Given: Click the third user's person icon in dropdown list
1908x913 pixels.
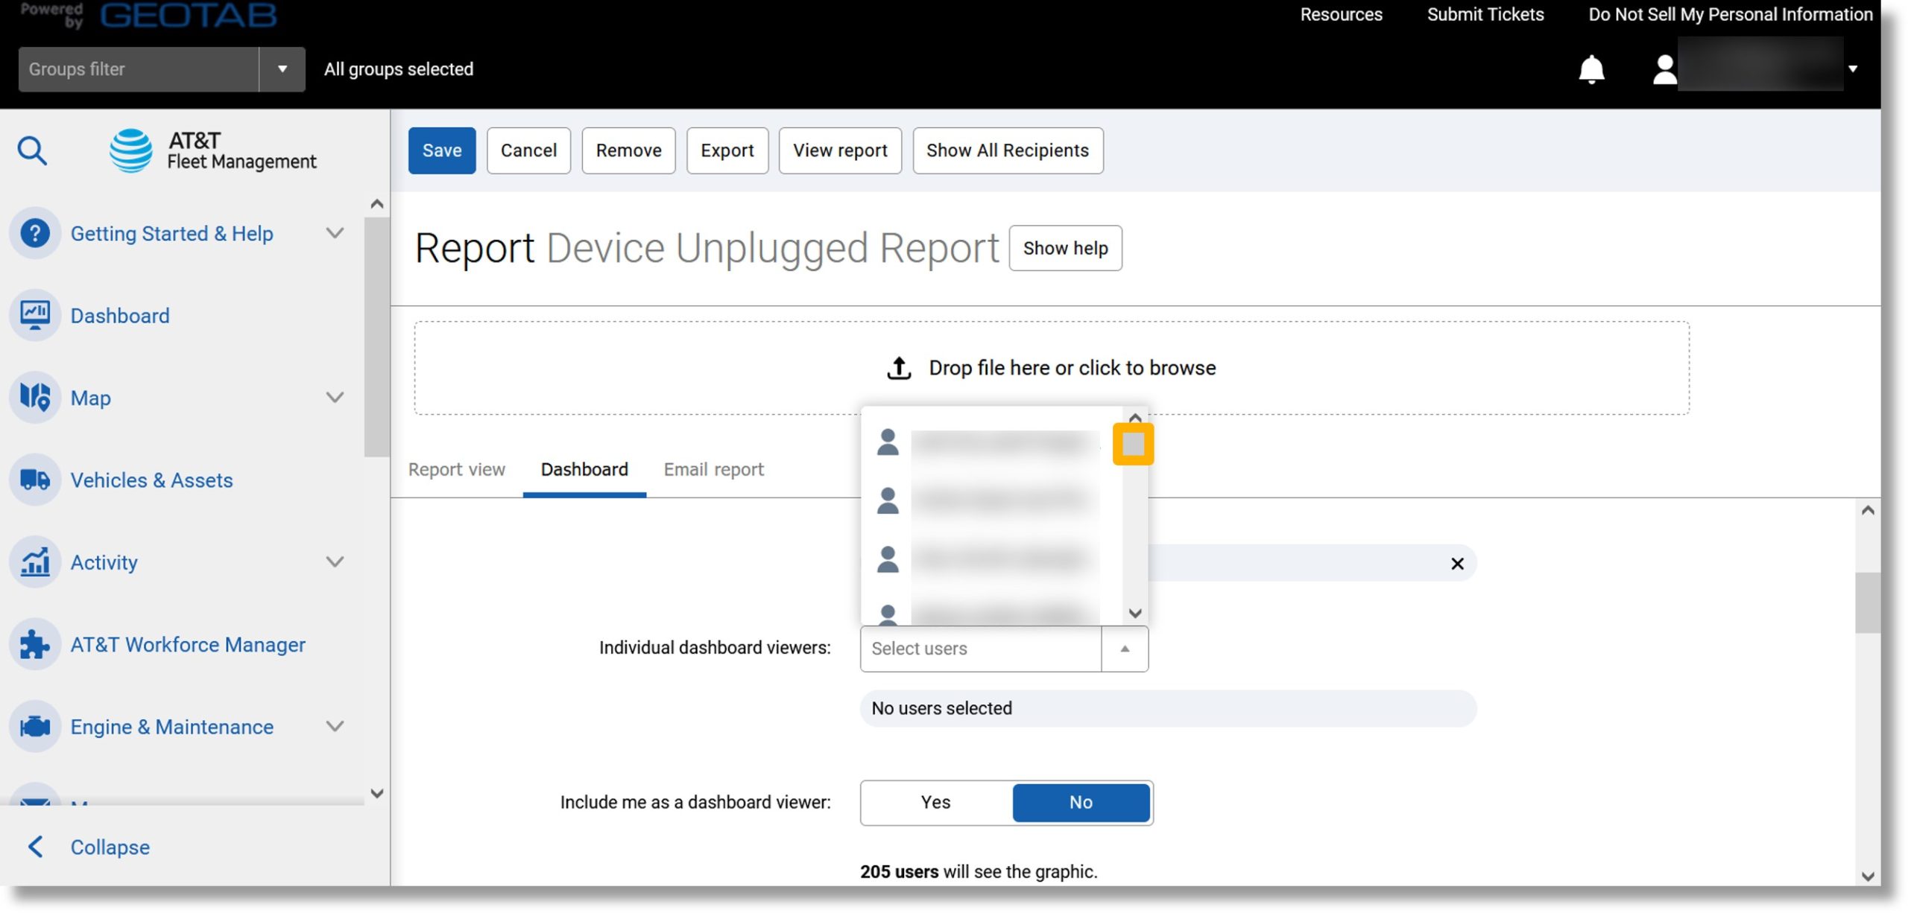Looking at the screenshot, I should click(x=888, y=559).
